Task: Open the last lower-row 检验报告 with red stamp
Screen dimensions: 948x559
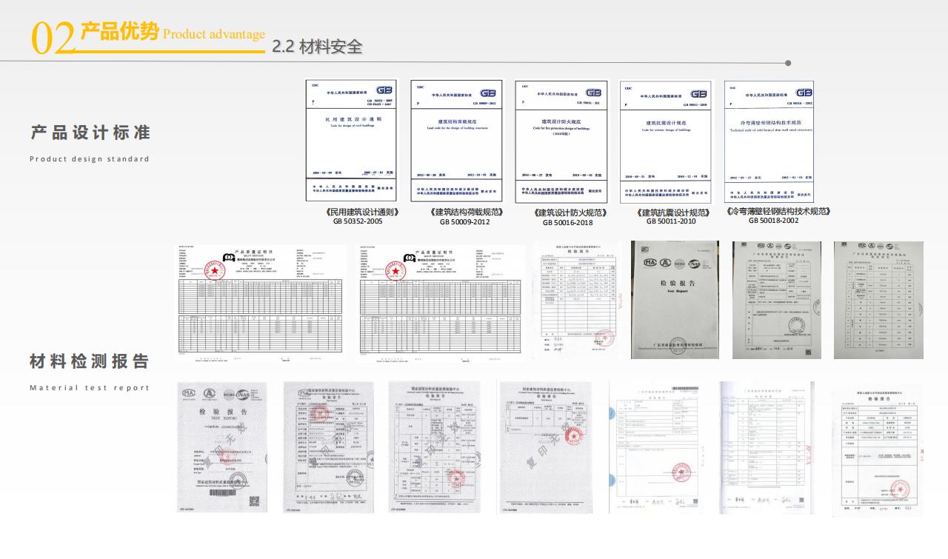Action: click(x=878, y=452)
